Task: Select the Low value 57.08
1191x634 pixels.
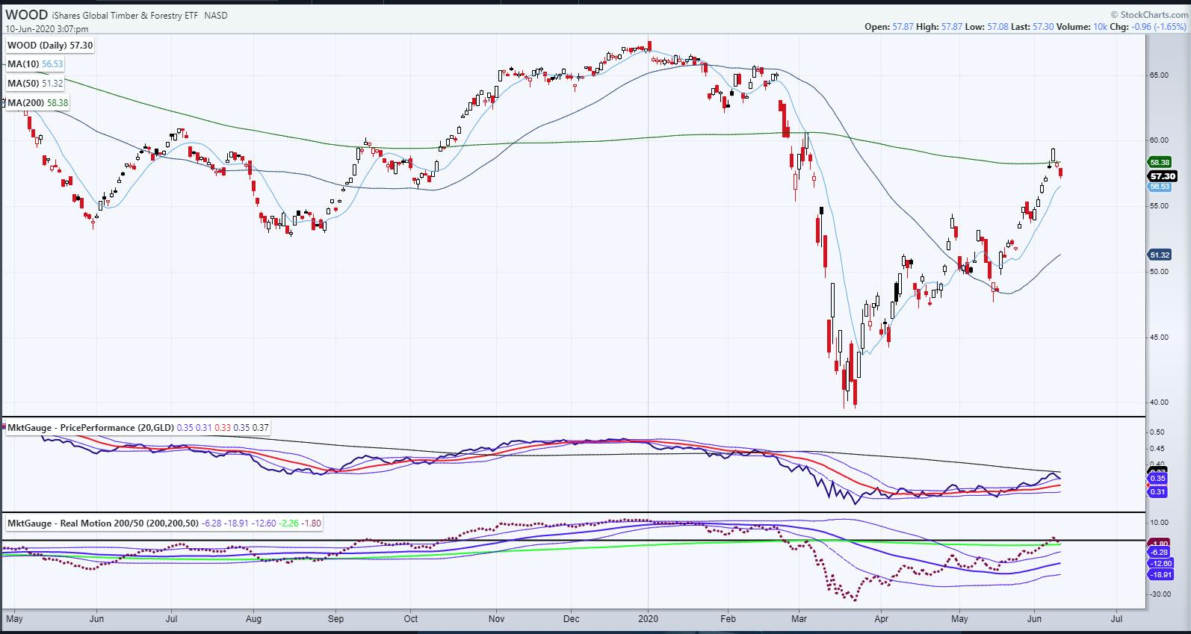Action: tap(998, 27)
